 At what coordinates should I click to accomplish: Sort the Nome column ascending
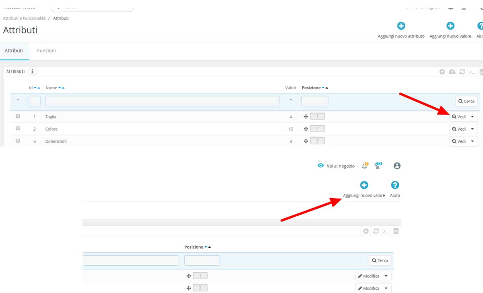pyautogui.click(x=63, y=88)
